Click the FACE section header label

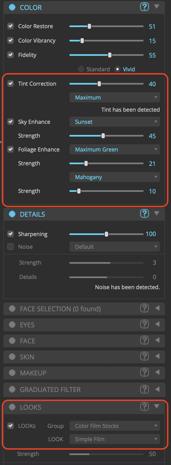[x=28, y=341]
